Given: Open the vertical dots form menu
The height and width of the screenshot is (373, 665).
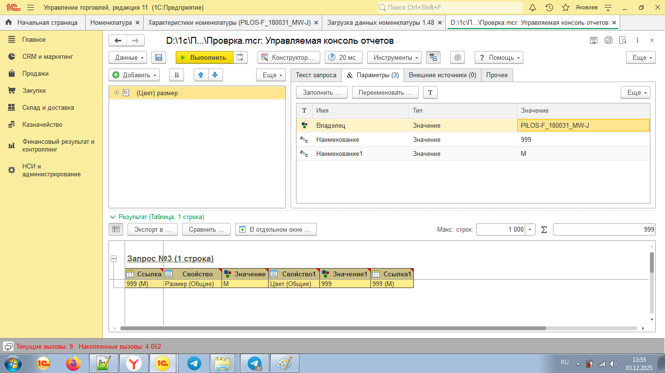Looking at the screenshot, I should [638, 40].
